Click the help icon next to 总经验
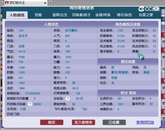The width and height of the screenshot is (165, 130). [x=68, y=99]
